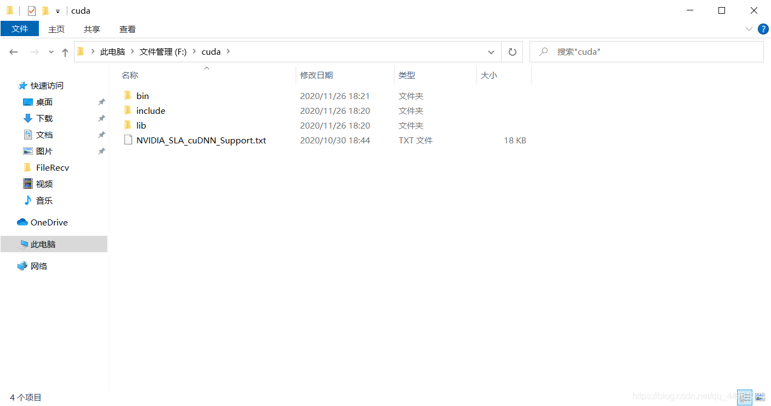Image resolution: width=771 pixels, height=406 pixels.
Task: Expand the chevron after cuda breadcrumb
Action: (228, 51)
